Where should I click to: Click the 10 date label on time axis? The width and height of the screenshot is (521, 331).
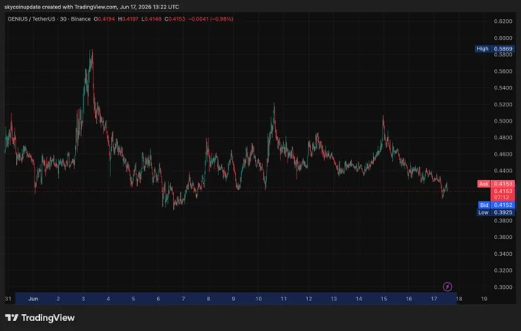pyautogui.click(x=258, y=299)
